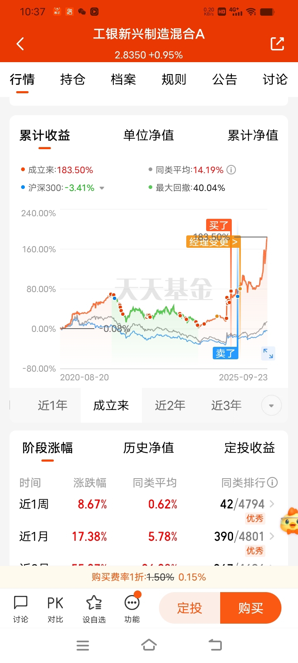Tap the back arrow icon
This screenshot has height=663, width=298.
tap(20, 44)
